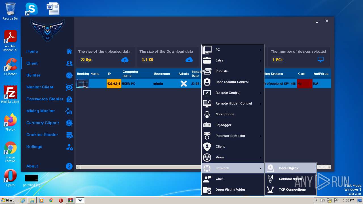Click the Remote Control screen icon
This screenshot has width=363, height=204.
[207, 93]
